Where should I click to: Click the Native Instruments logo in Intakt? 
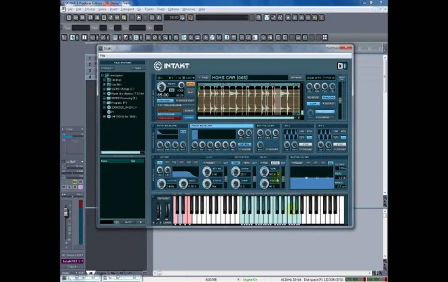[341, 66]
